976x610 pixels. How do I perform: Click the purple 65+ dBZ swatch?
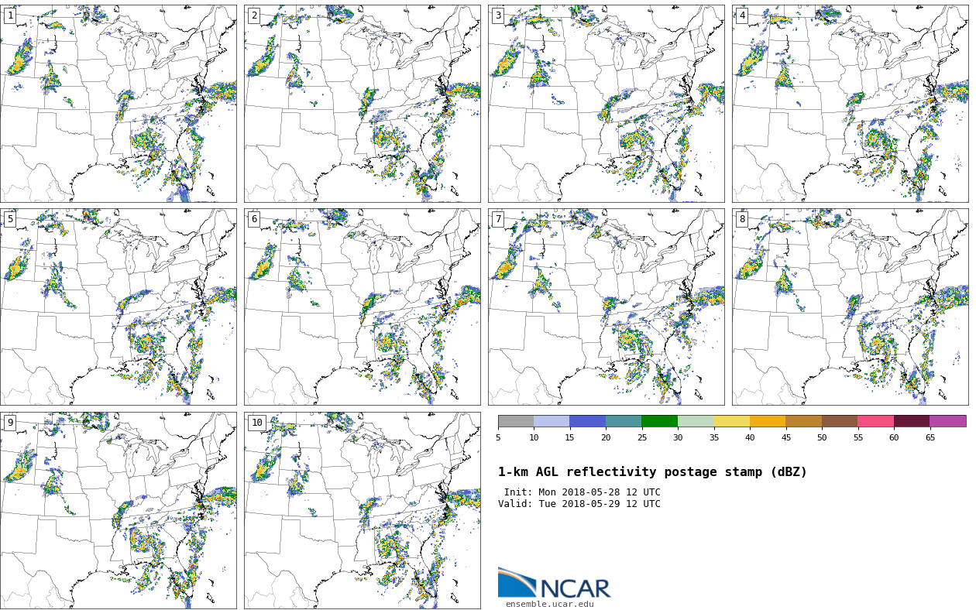click(x=947, y=421)
